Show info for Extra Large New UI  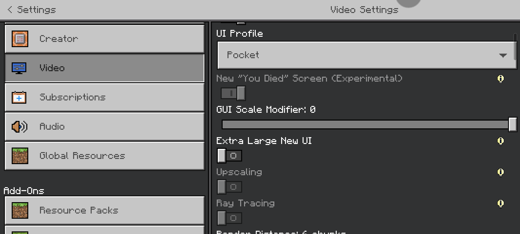click(x=500, y=141)
